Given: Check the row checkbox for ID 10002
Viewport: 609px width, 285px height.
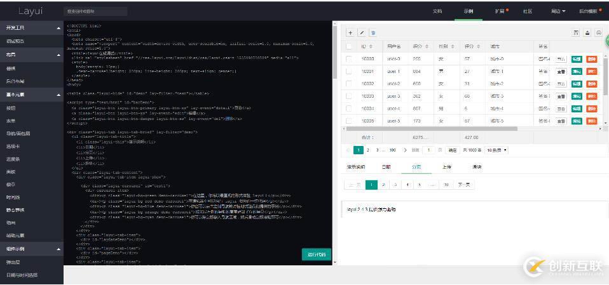Looking at the screenshot, I should 349,84.
